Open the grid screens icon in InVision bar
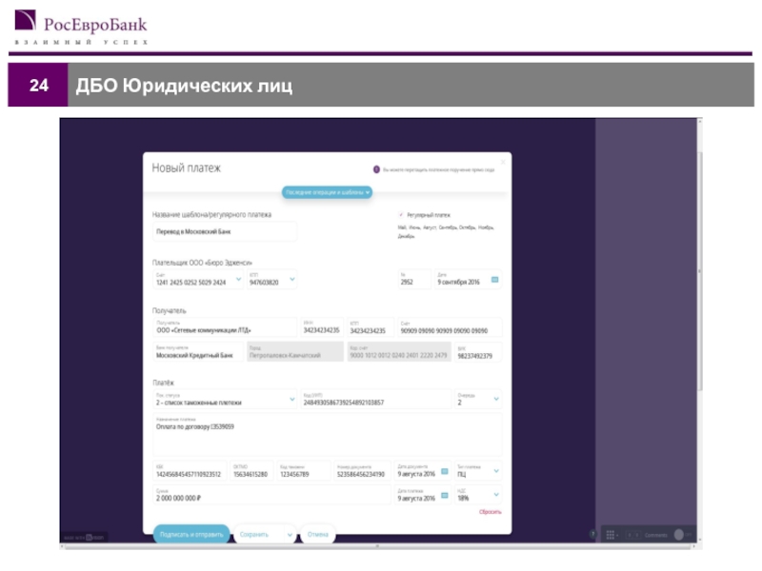This screenshot has height=571, width=762. pos(611,535)
